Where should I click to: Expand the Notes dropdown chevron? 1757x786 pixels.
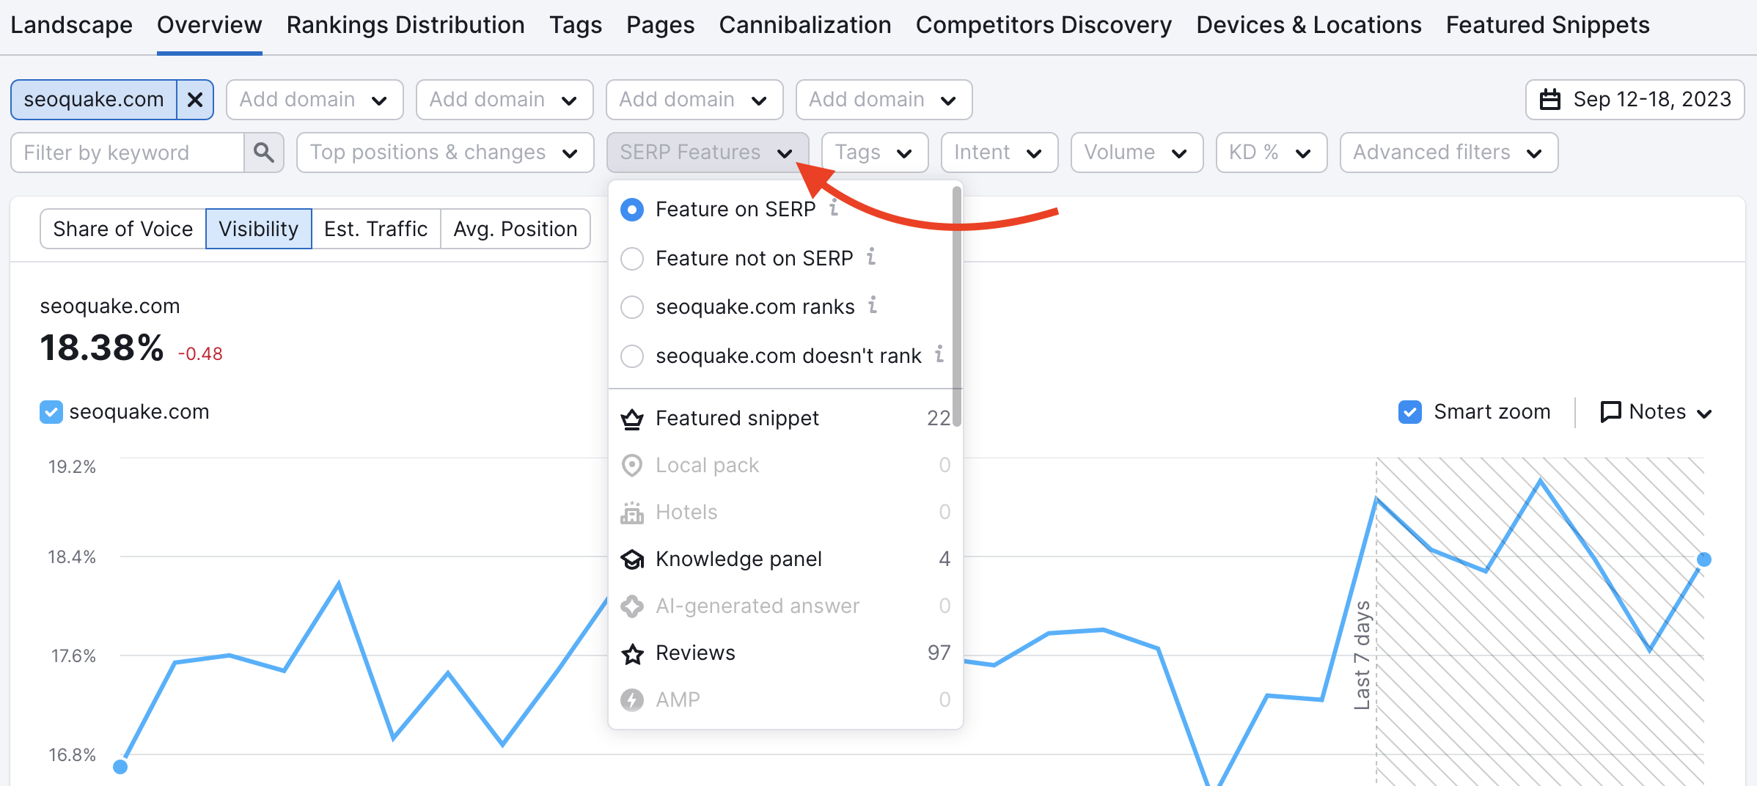pos(1705,414)
